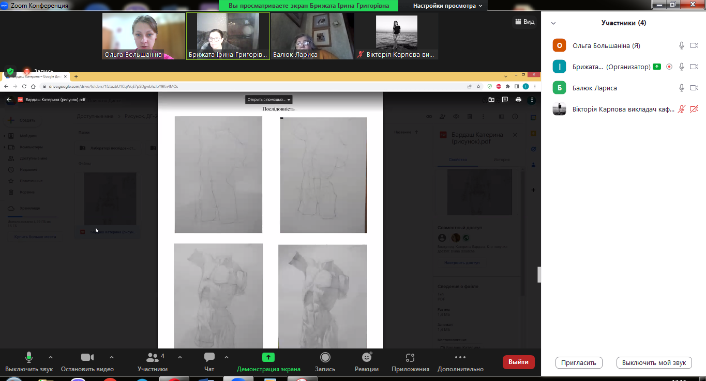
Task: Change layout using the Вид button
Action: pyautogui.click(x=524, y=22)
